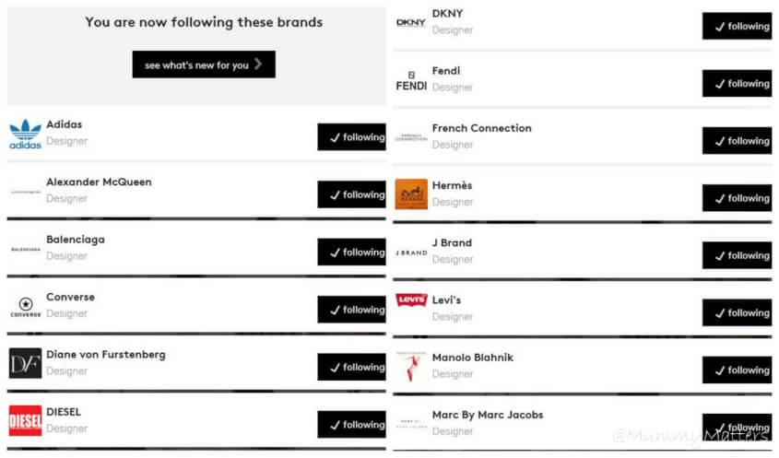This screenshot has height=458, width=779.
Task: Toggle the French Connection following button
Action: (x=738, y=141)
